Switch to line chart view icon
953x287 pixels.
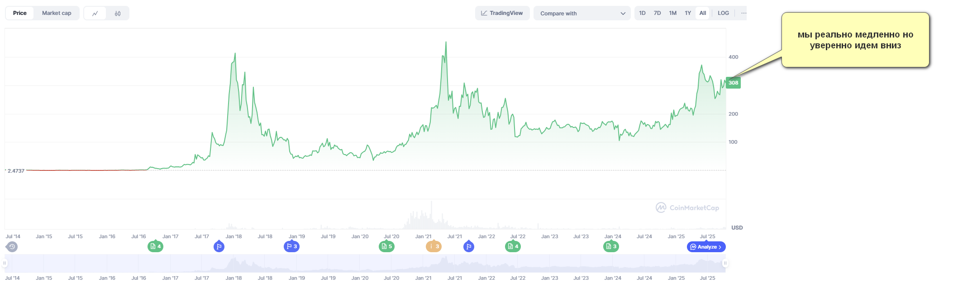click(x=95, y=14)
